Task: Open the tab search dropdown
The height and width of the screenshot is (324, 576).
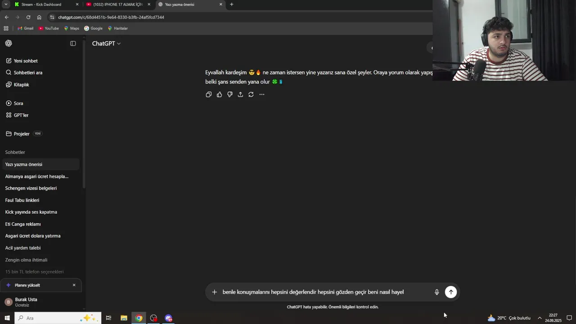Action: tap(6, 4)
